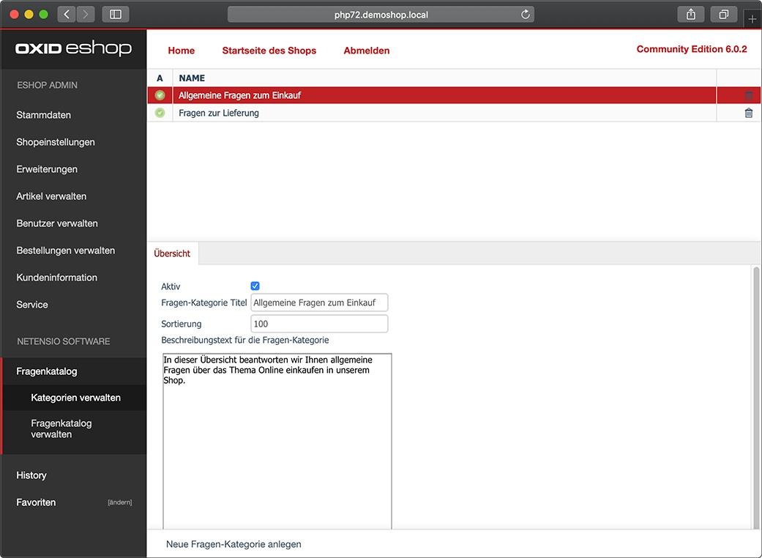Delete the Fragen zur Lieferung category via trash icon

click(748, 113)
